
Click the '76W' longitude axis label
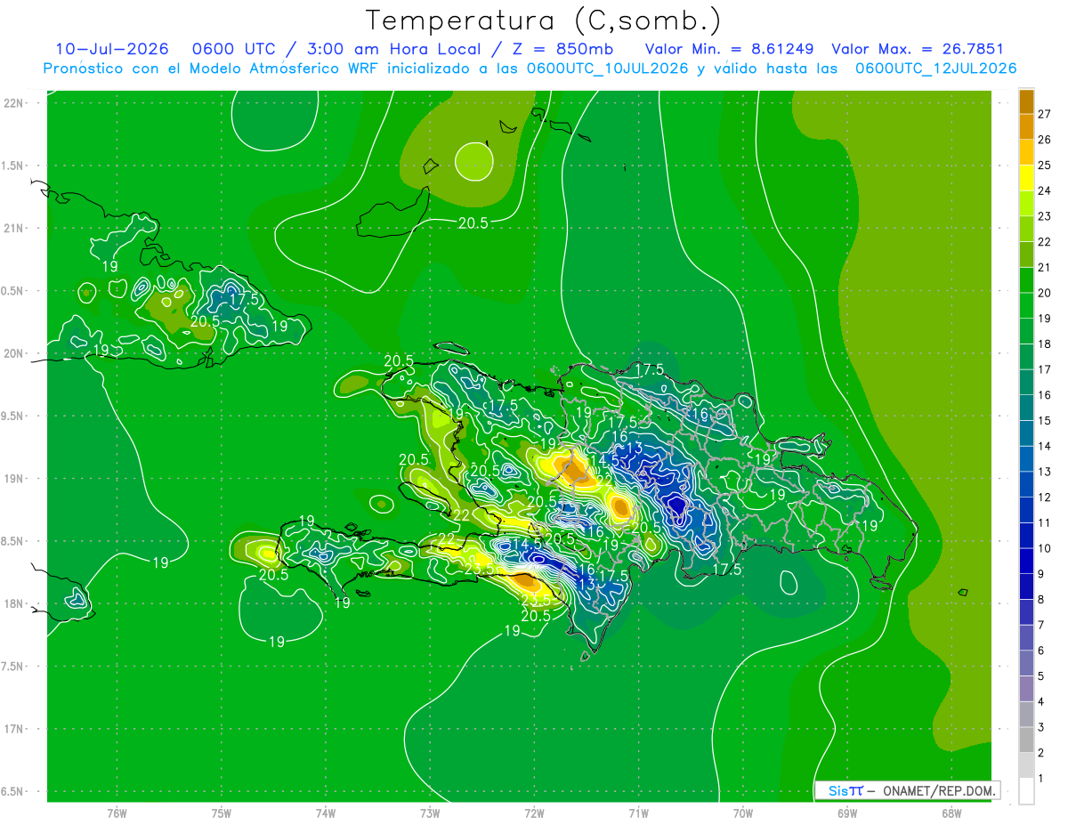point(117,813)
